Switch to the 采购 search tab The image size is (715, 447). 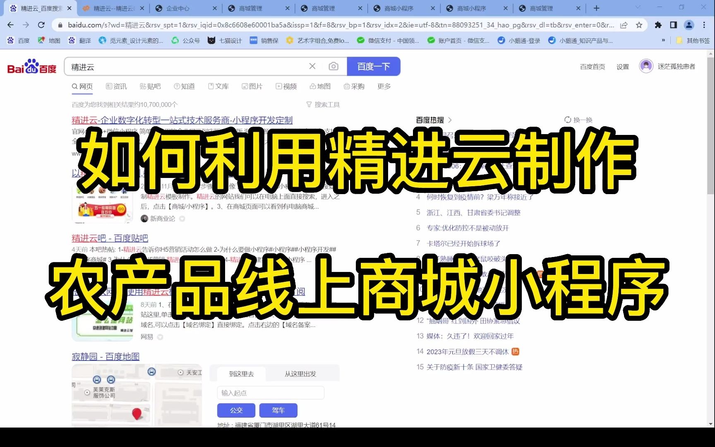[x=354, y=86]
